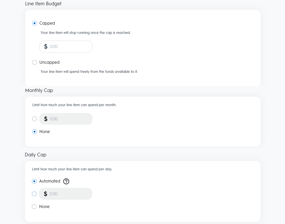
Task: Enable the monthly cap dollar amount radio
Action: tap(35, 119)
